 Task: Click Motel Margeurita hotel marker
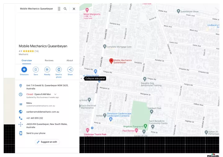(87, 10)
